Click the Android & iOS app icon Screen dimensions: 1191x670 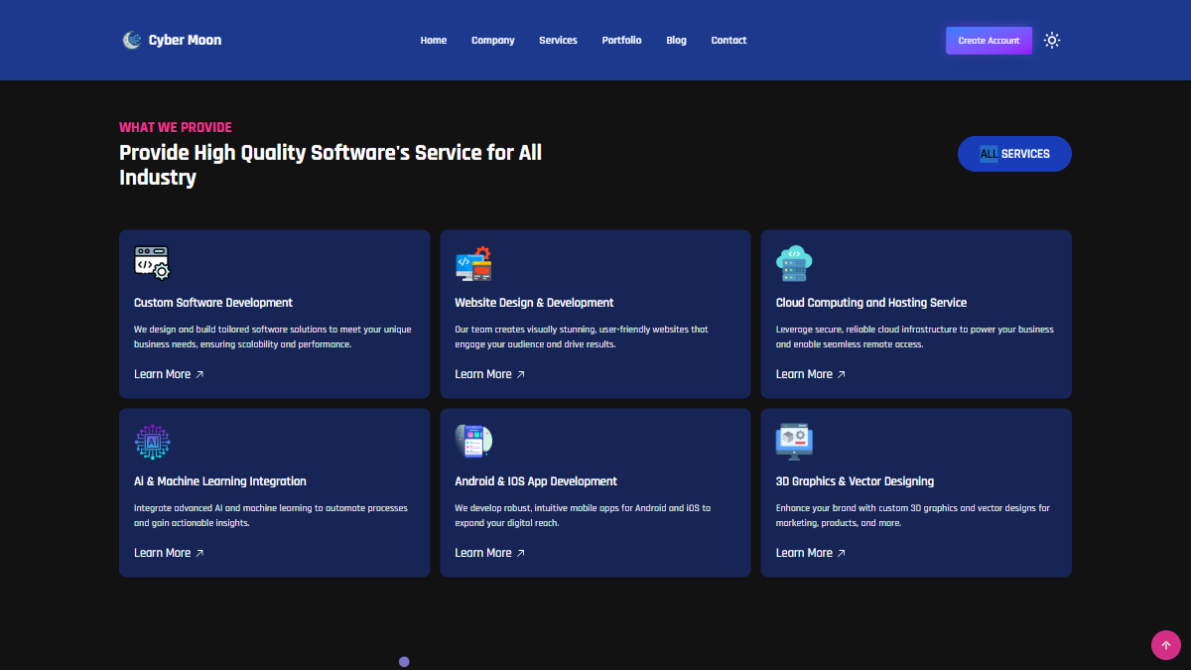(473, 442)
